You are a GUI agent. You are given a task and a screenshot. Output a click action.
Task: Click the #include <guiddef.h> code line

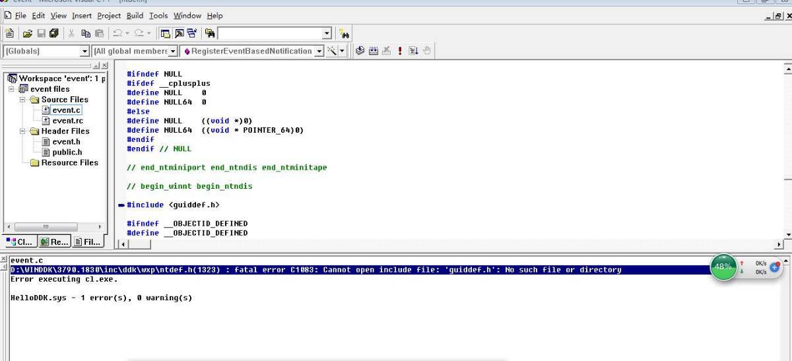coord(173,205)
